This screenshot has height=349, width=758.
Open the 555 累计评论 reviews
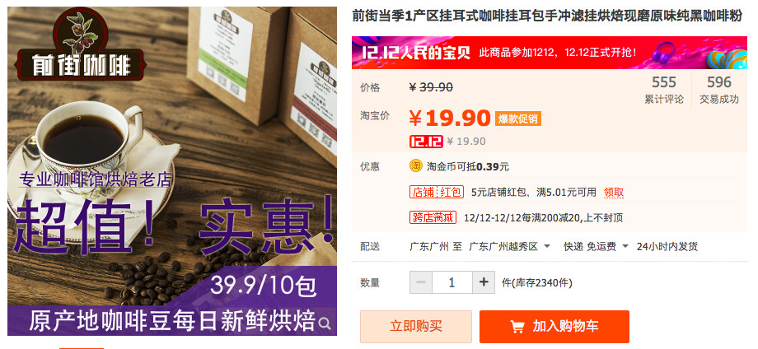point(664,91)
